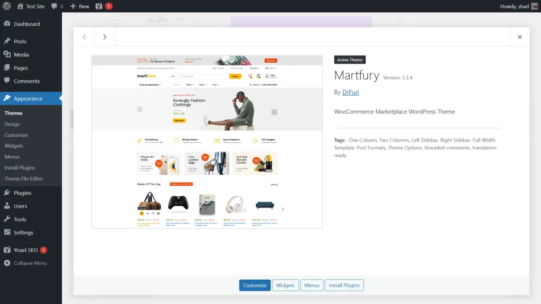
Task: Open Tools in the admin sidebar
Action: [x=20, y=220]
